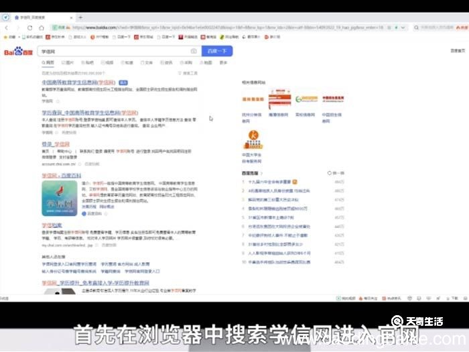This screenshot has width=469, height=352.
Task: Switch to the 采购 tab
Action: point(186,62)
